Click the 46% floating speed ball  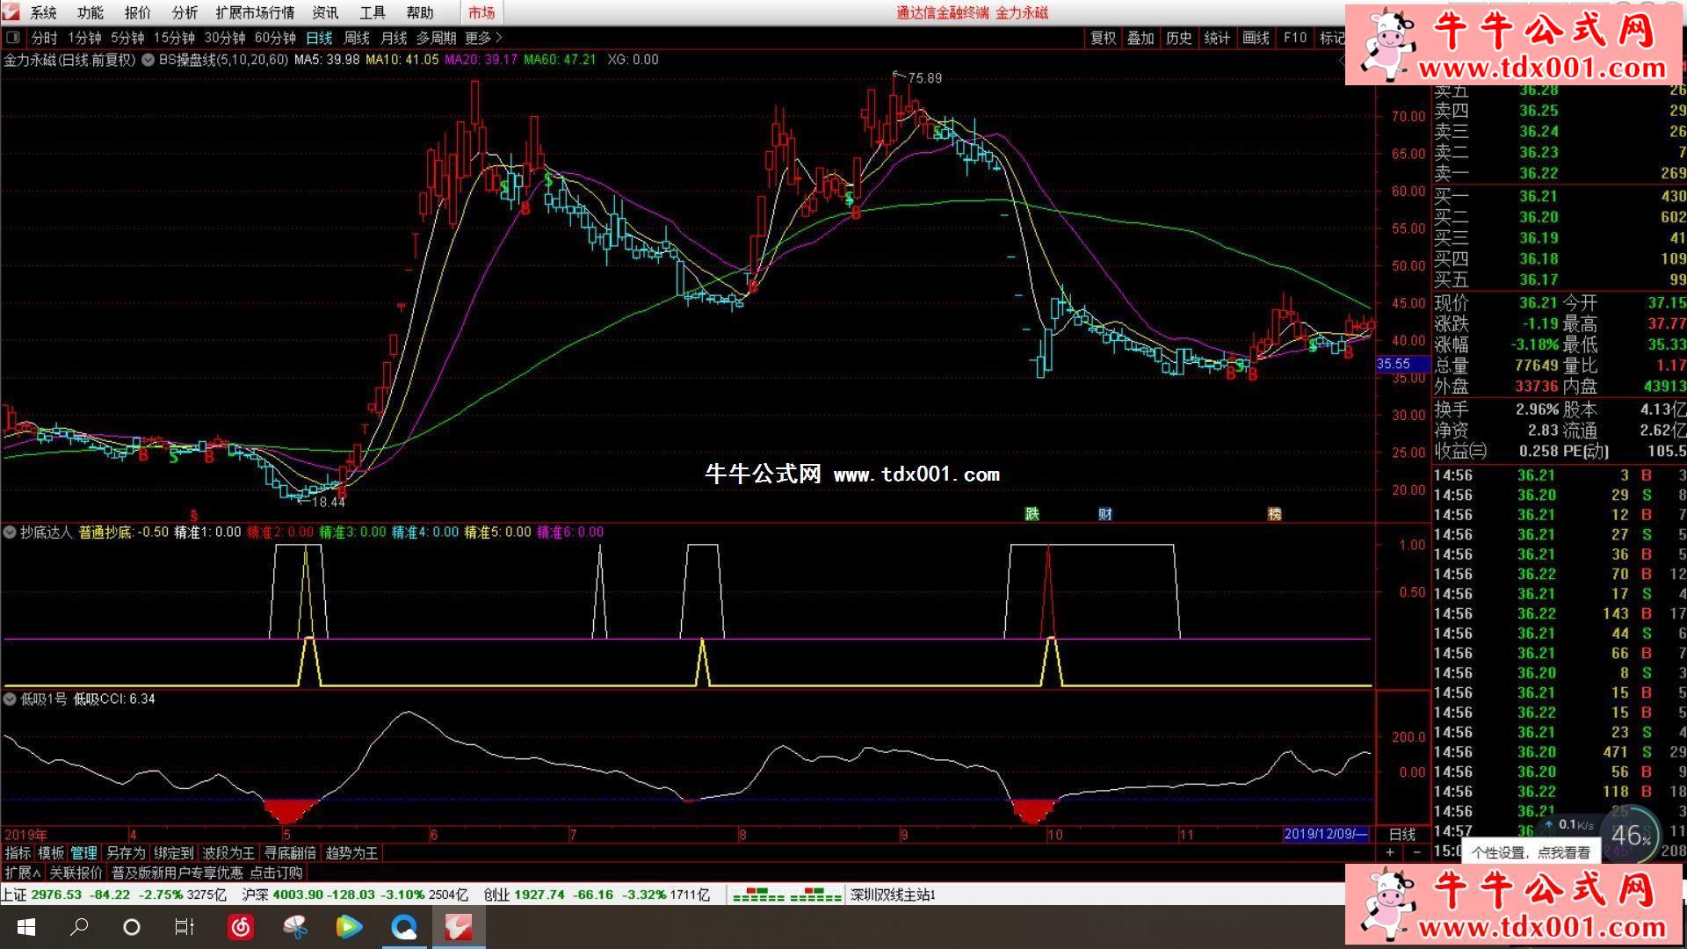(x=1632, y=836)
